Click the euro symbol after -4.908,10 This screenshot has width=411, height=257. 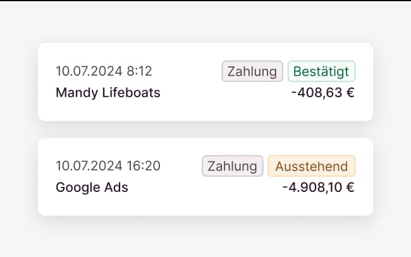pos(350,188)
